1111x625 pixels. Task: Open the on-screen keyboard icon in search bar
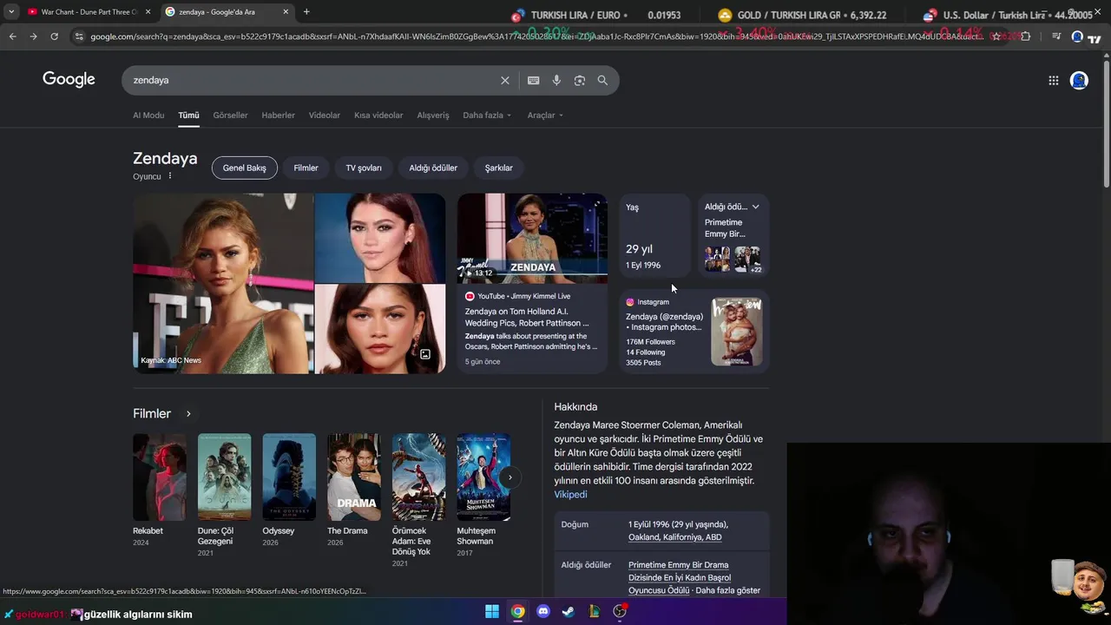pyautogui.click(x=534, y=80)
